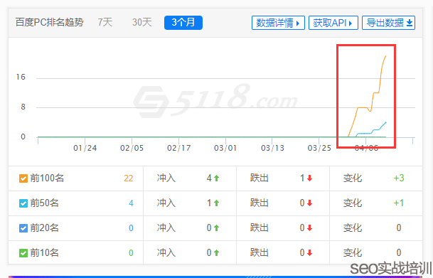Click green up arrow in 前50名 row
The width and height of the screenshot is (433, 278).
coord(216,203)
